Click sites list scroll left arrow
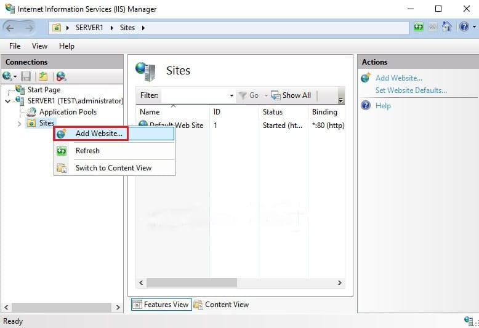The image size is (479, 328). pyautogui.click(x=141, y=283)
